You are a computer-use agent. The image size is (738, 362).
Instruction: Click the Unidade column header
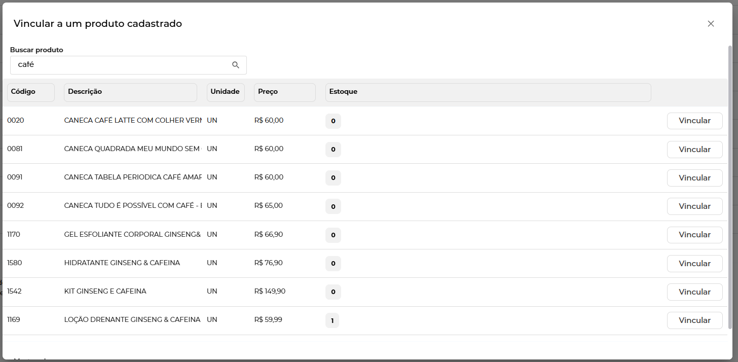click(x=226, y=92)
